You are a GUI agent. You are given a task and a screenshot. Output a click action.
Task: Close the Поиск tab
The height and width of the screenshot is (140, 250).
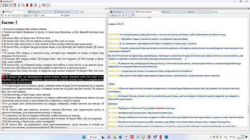tap(185, 12)
